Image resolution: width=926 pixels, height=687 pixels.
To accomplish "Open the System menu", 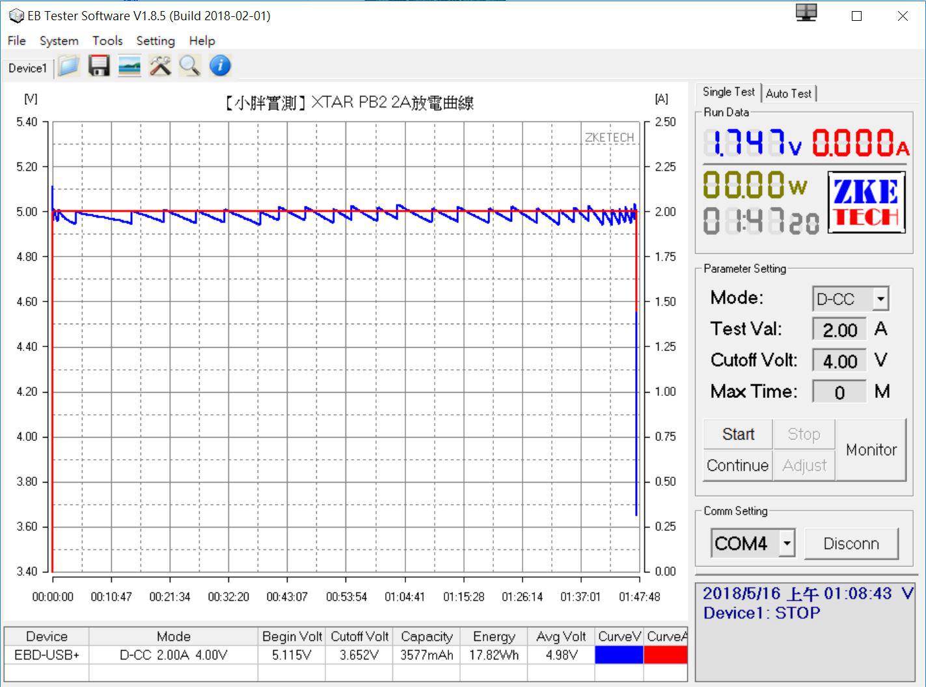I will (59, 40).
